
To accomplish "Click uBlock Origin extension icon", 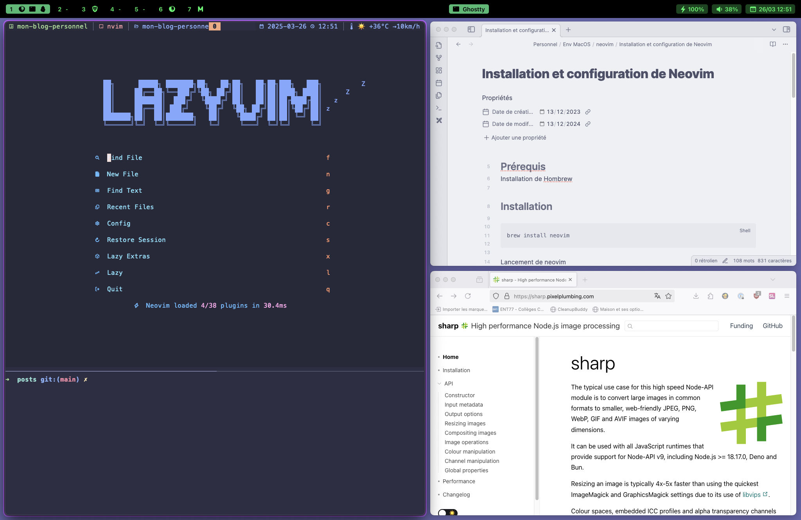I will click(x=756, y=296).
